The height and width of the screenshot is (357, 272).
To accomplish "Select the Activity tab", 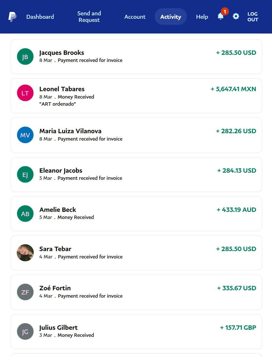I will coord(171,17).
